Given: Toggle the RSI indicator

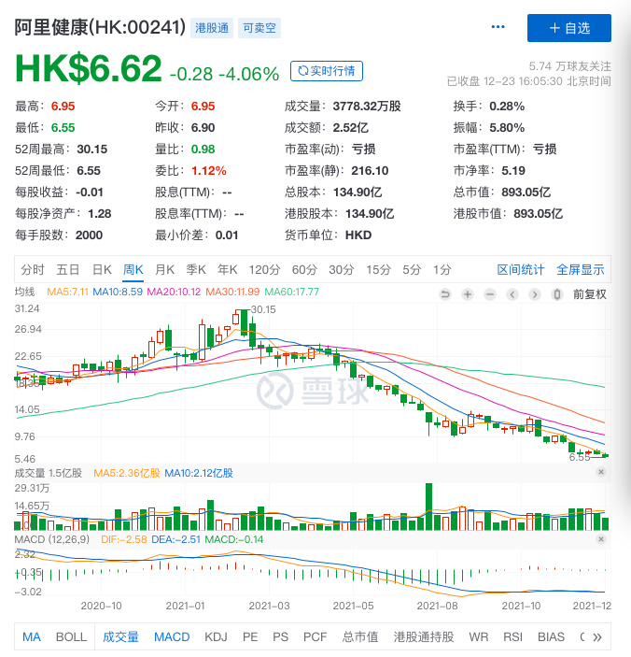Looking at the screenshot, I should [x=513, y=636].
